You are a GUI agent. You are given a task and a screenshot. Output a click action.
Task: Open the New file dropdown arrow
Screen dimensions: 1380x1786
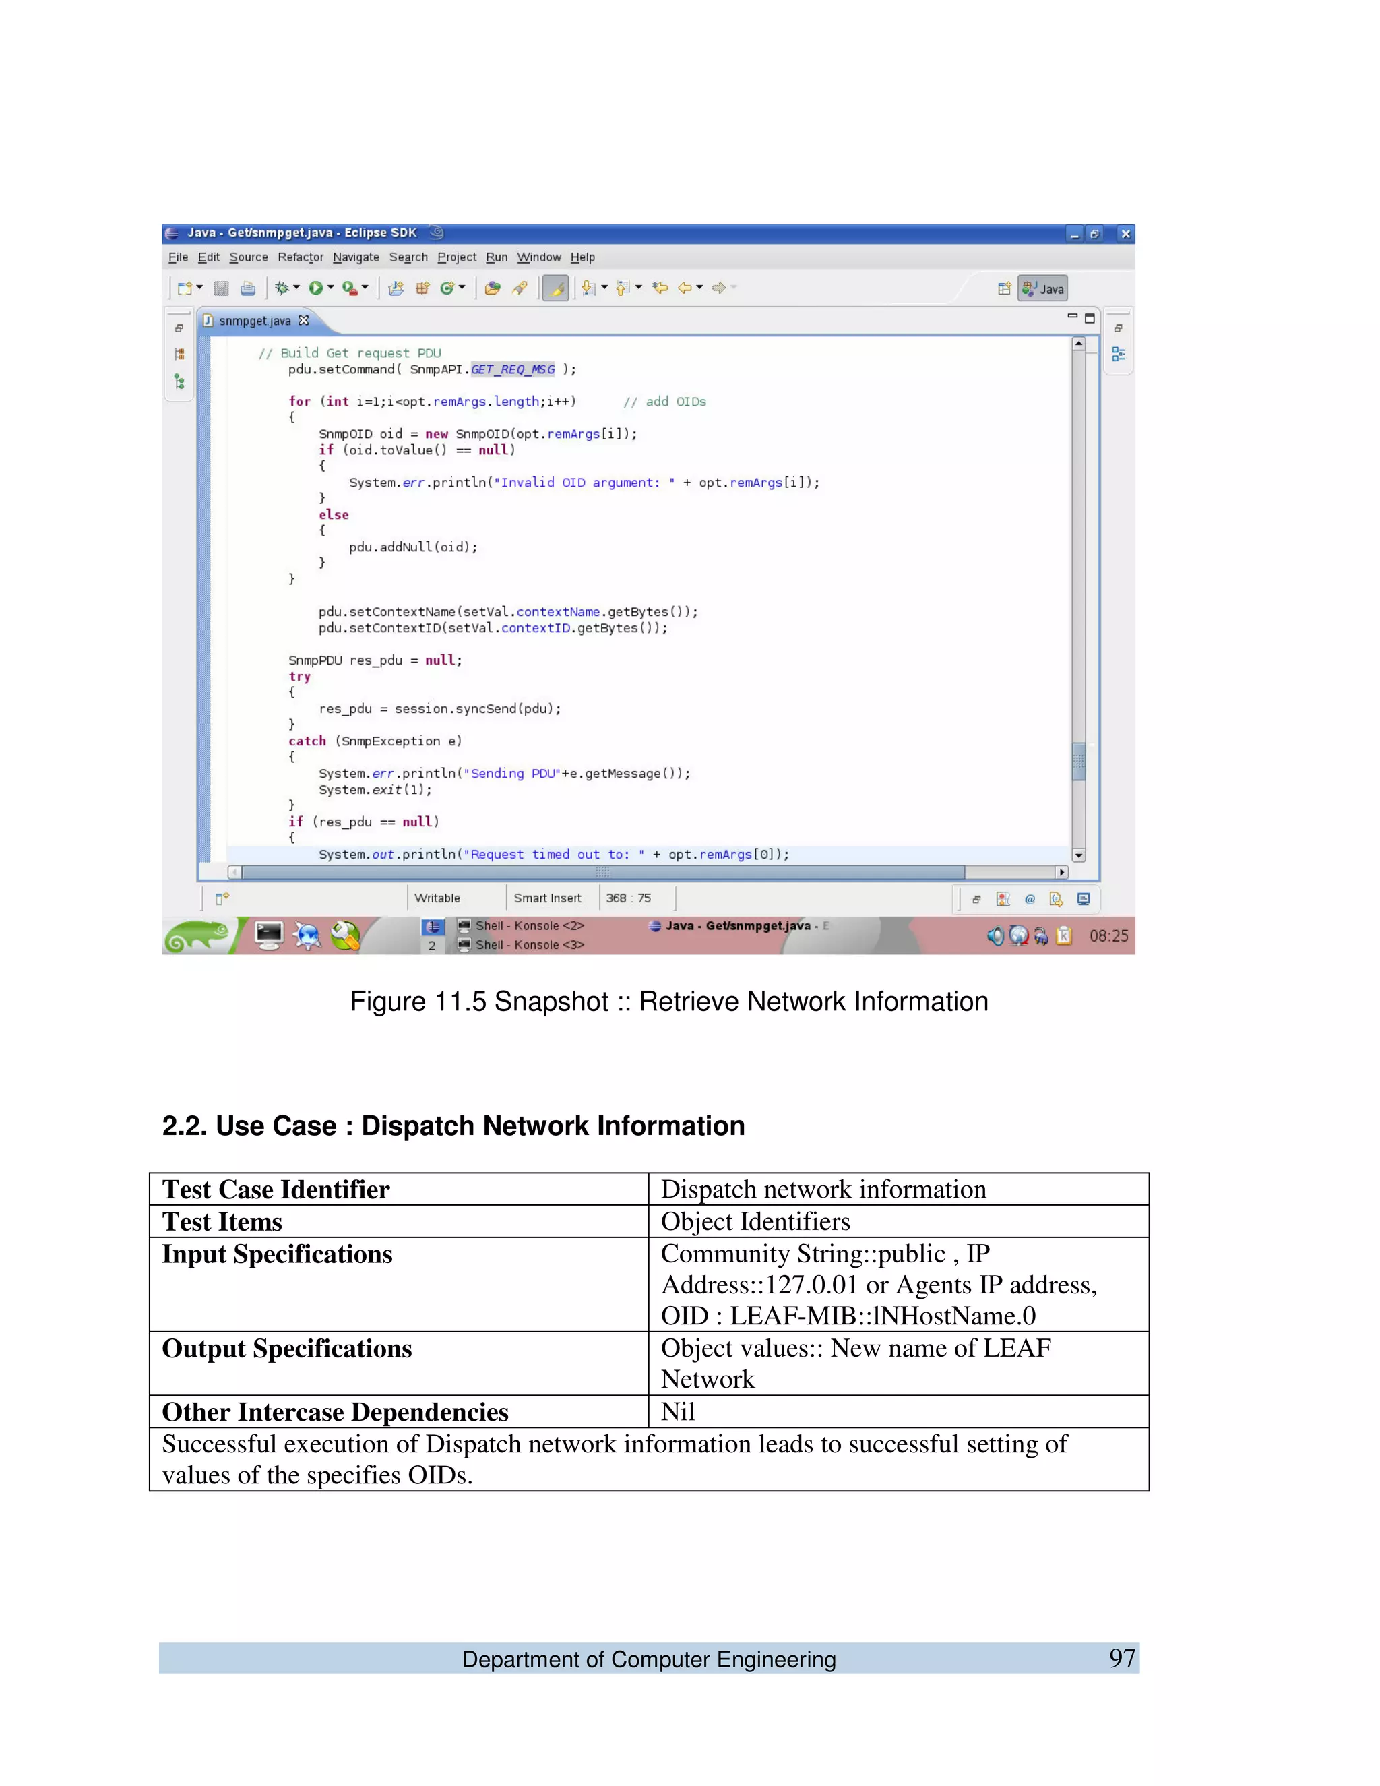coord(199,287)
